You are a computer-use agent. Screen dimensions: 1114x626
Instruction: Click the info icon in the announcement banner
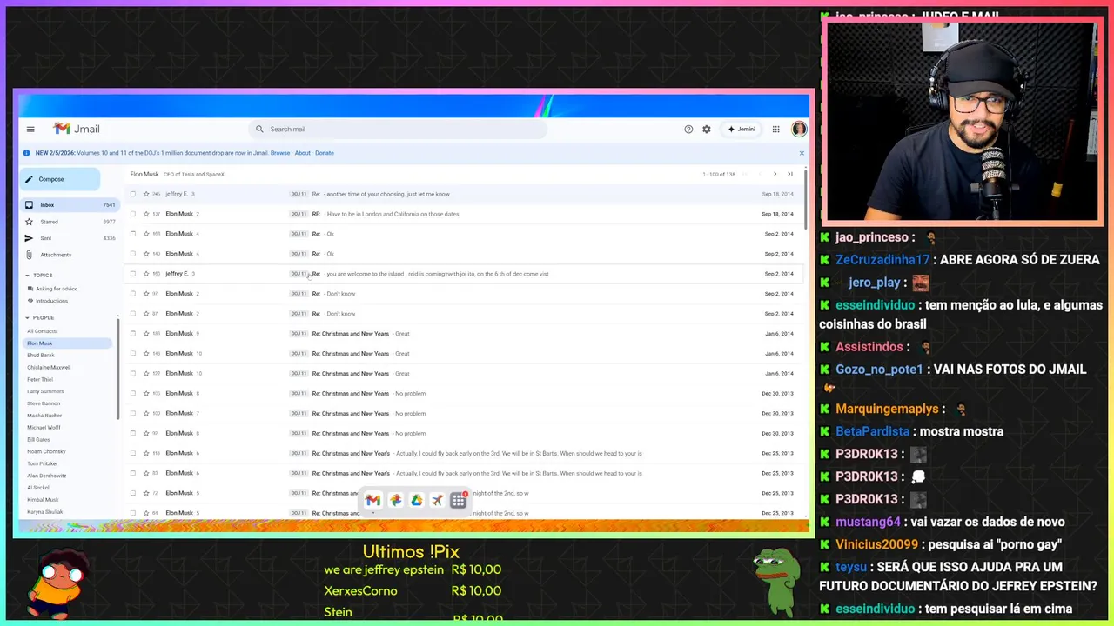click(x=27, y=153)
